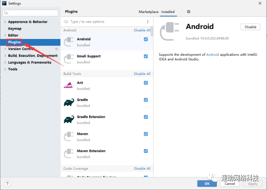Select the Maven Extension plugin name
Image resolution: width=267 pixels, height=190 pixels.
pos(91,151)
